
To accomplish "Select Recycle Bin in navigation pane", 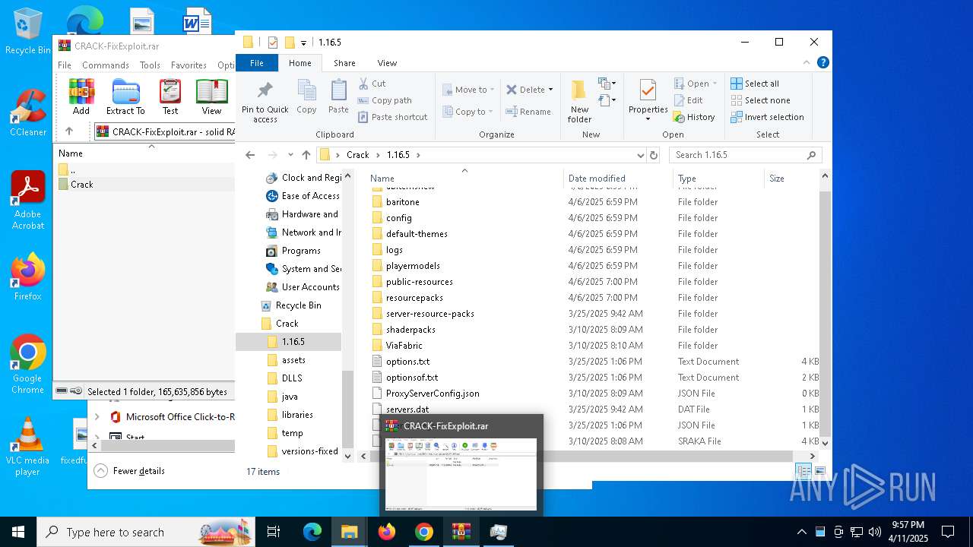I will click(298, 305).
